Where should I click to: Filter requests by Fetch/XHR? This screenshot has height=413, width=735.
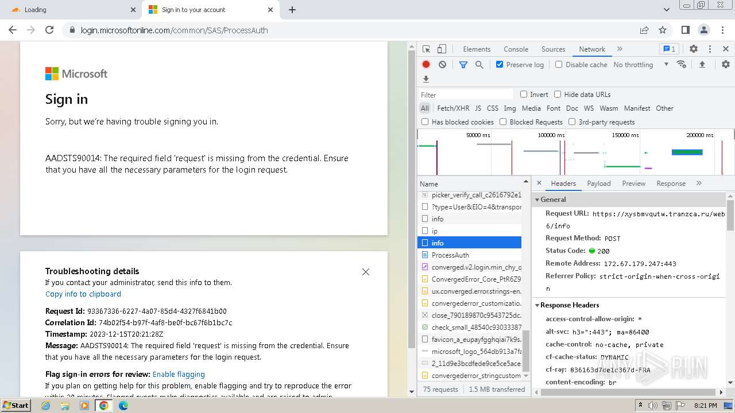(x=453, y=108)
